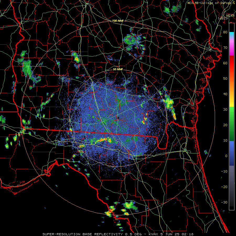Screen dimensions: 236x236
Task: Click the 50 value on dBZ scale
Action: [225, 79]
